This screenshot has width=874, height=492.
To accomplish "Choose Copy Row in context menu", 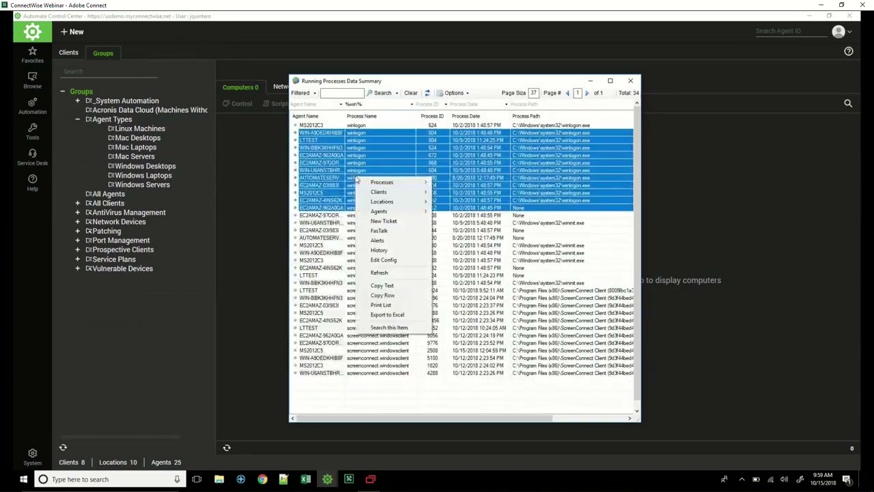I will (382, 295).
